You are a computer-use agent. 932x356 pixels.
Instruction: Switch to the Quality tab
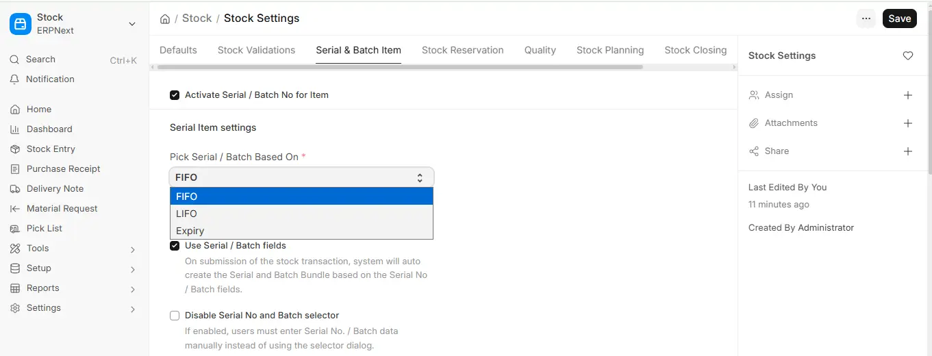pos(540,50)
